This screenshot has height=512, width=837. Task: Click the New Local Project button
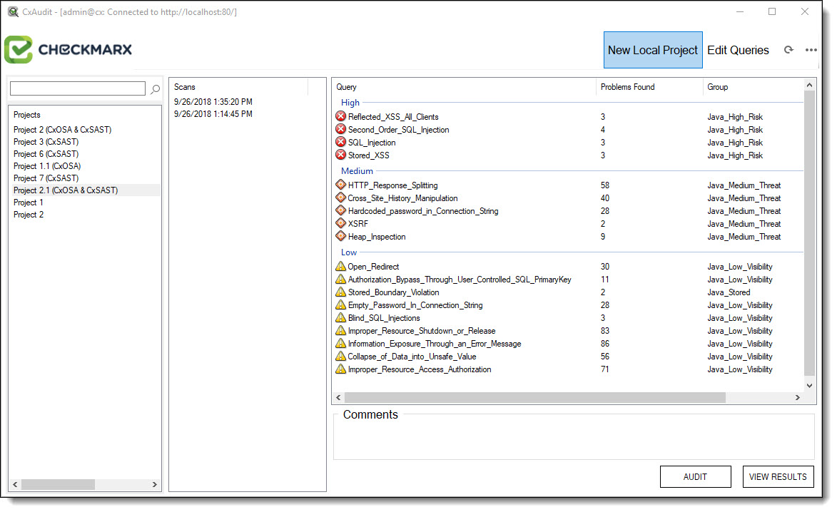click(x=653, y=50)
